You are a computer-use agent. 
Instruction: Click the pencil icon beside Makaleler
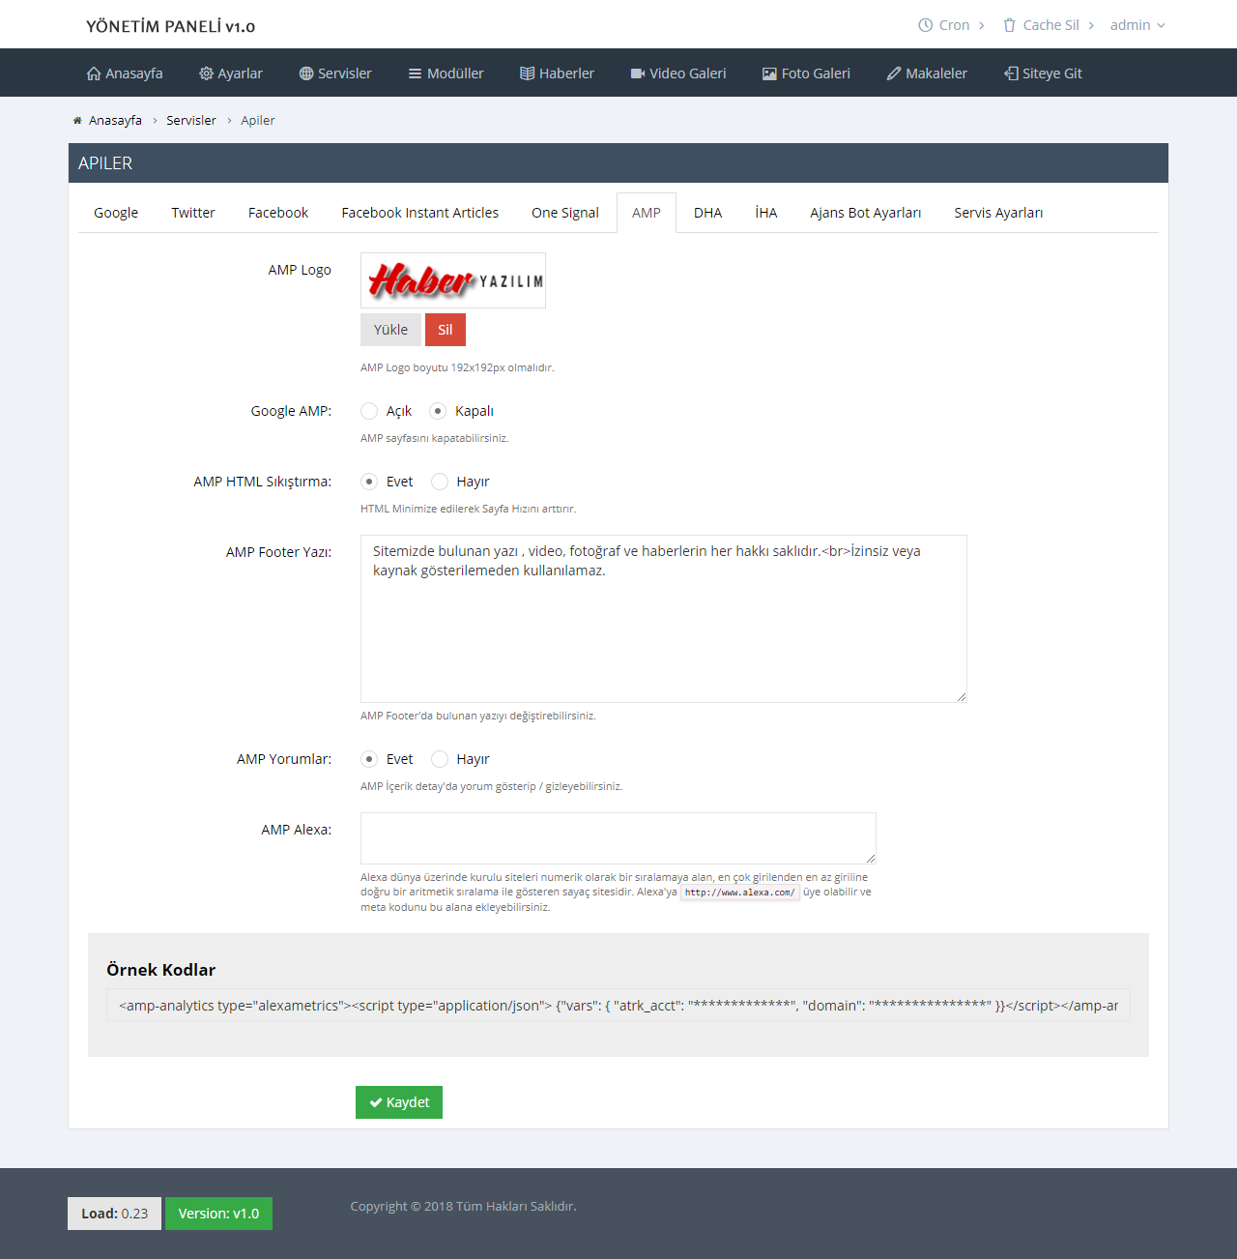(894, 73)
